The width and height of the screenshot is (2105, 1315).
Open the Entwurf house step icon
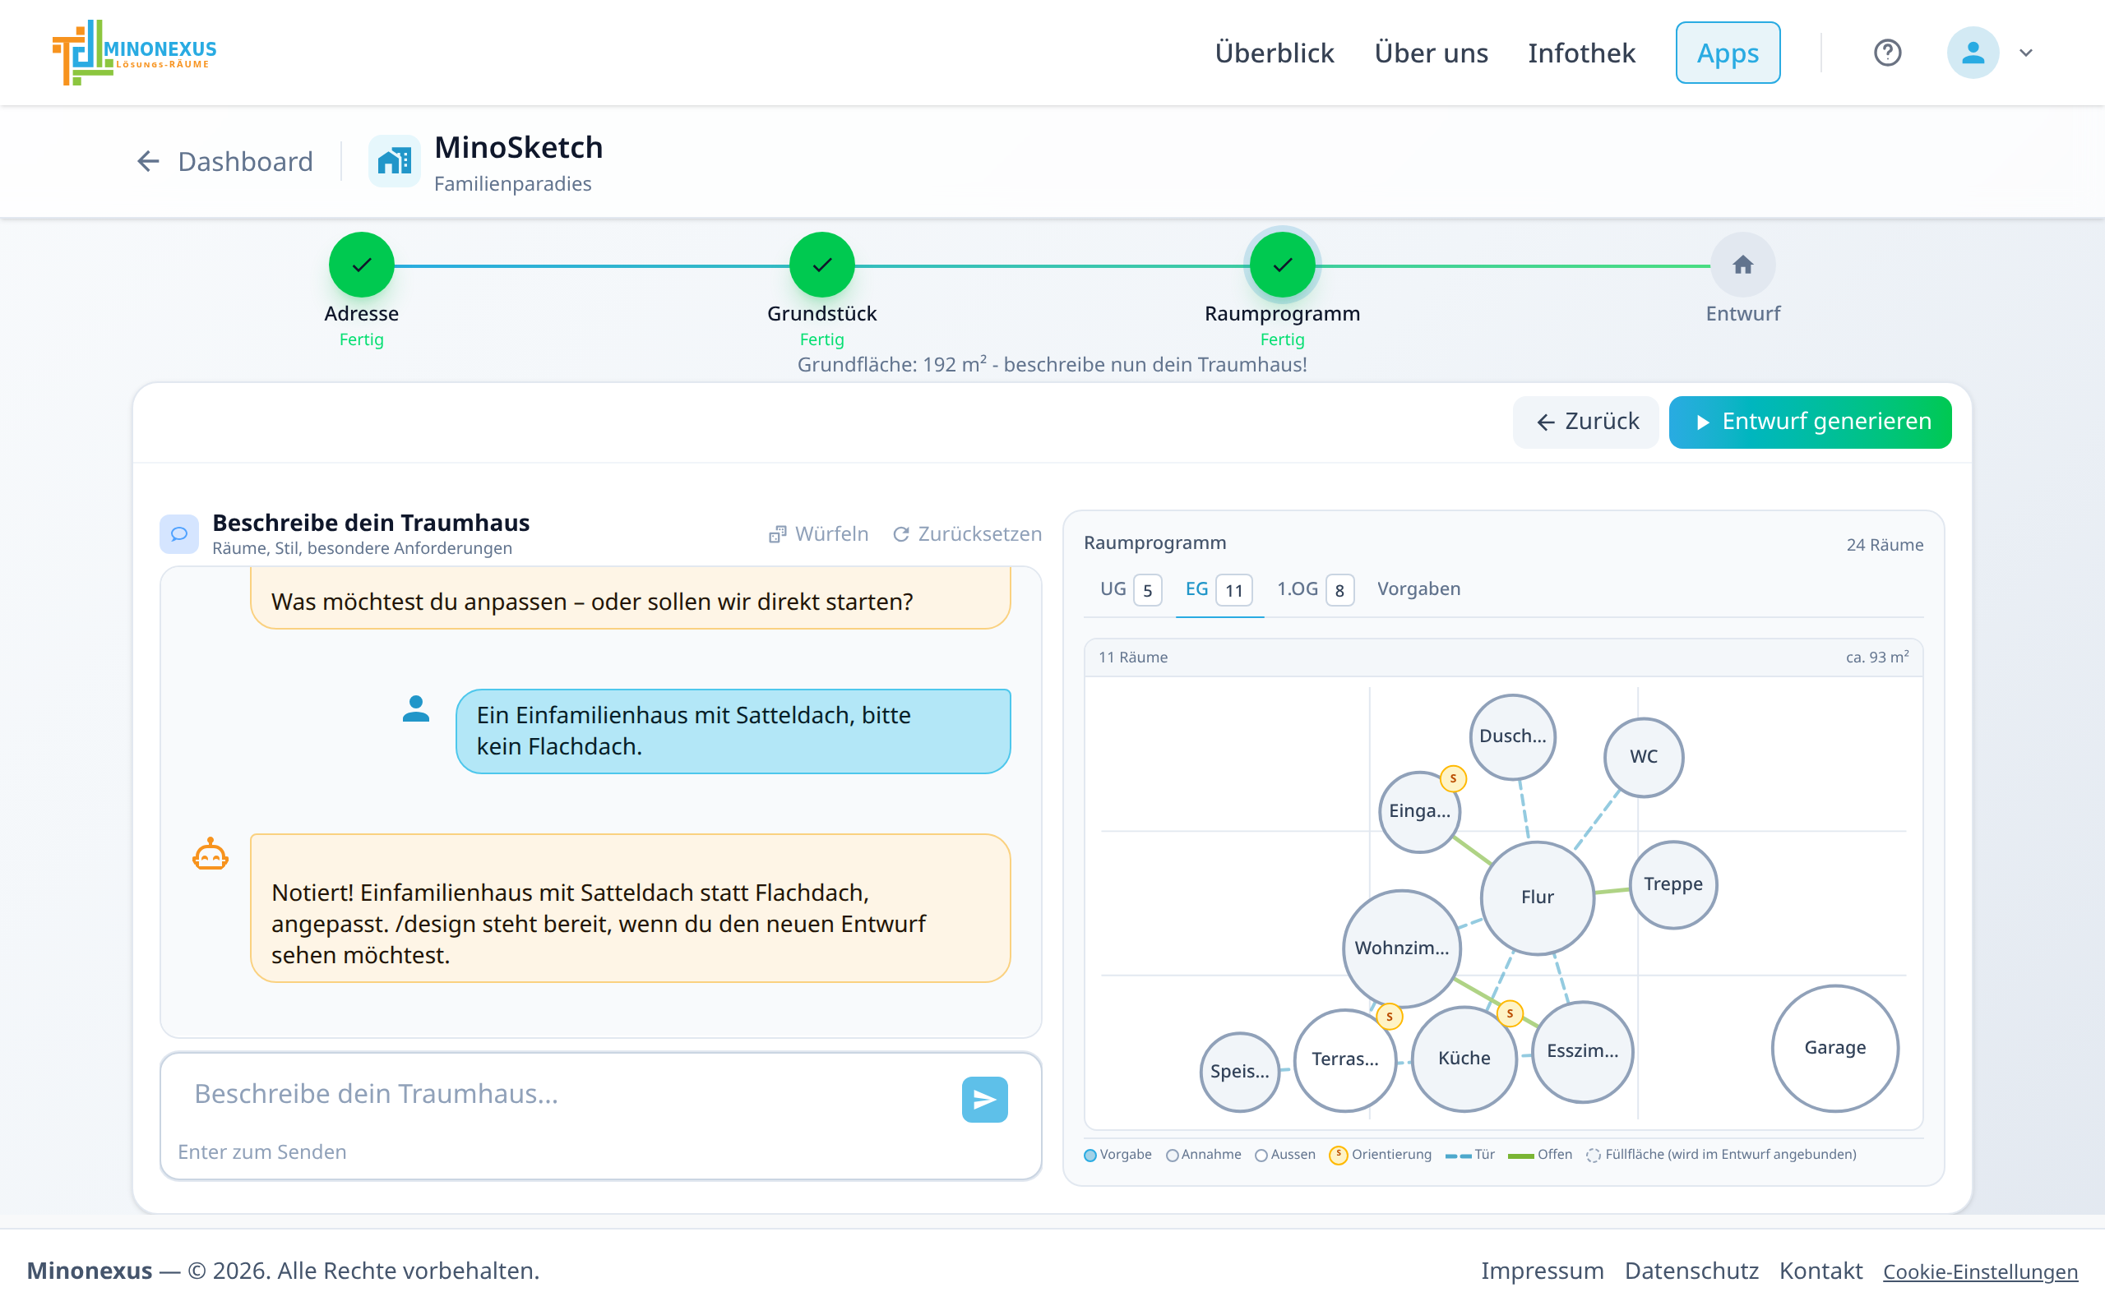(x=1742, y=265)
